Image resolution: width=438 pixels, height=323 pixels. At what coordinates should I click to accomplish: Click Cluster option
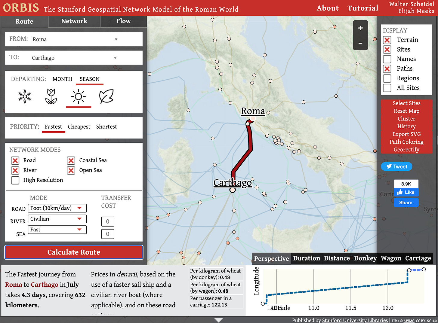pyautogui.click(x=406, y=119)
